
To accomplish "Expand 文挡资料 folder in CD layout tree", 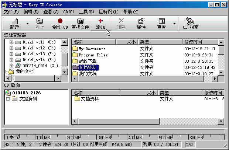I will point(8,99).
